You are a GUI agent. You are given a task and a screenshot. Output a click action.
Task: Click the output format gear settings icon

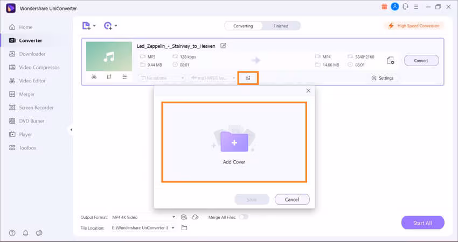point(184,217)
